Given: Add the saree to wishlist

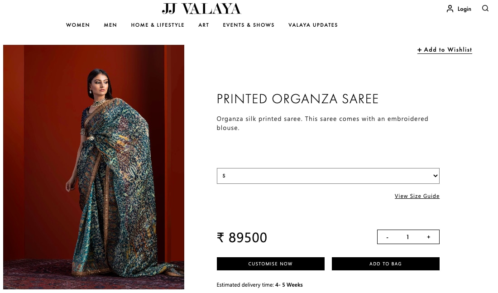Looking at the screenshot, I should pyautogui.click(x=445, y=50).
